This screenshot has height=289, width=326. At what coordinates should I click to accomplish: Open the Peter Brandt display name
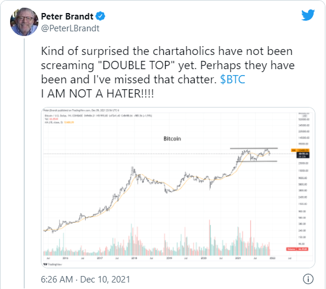pyautogui.click(x=67, y=17)
